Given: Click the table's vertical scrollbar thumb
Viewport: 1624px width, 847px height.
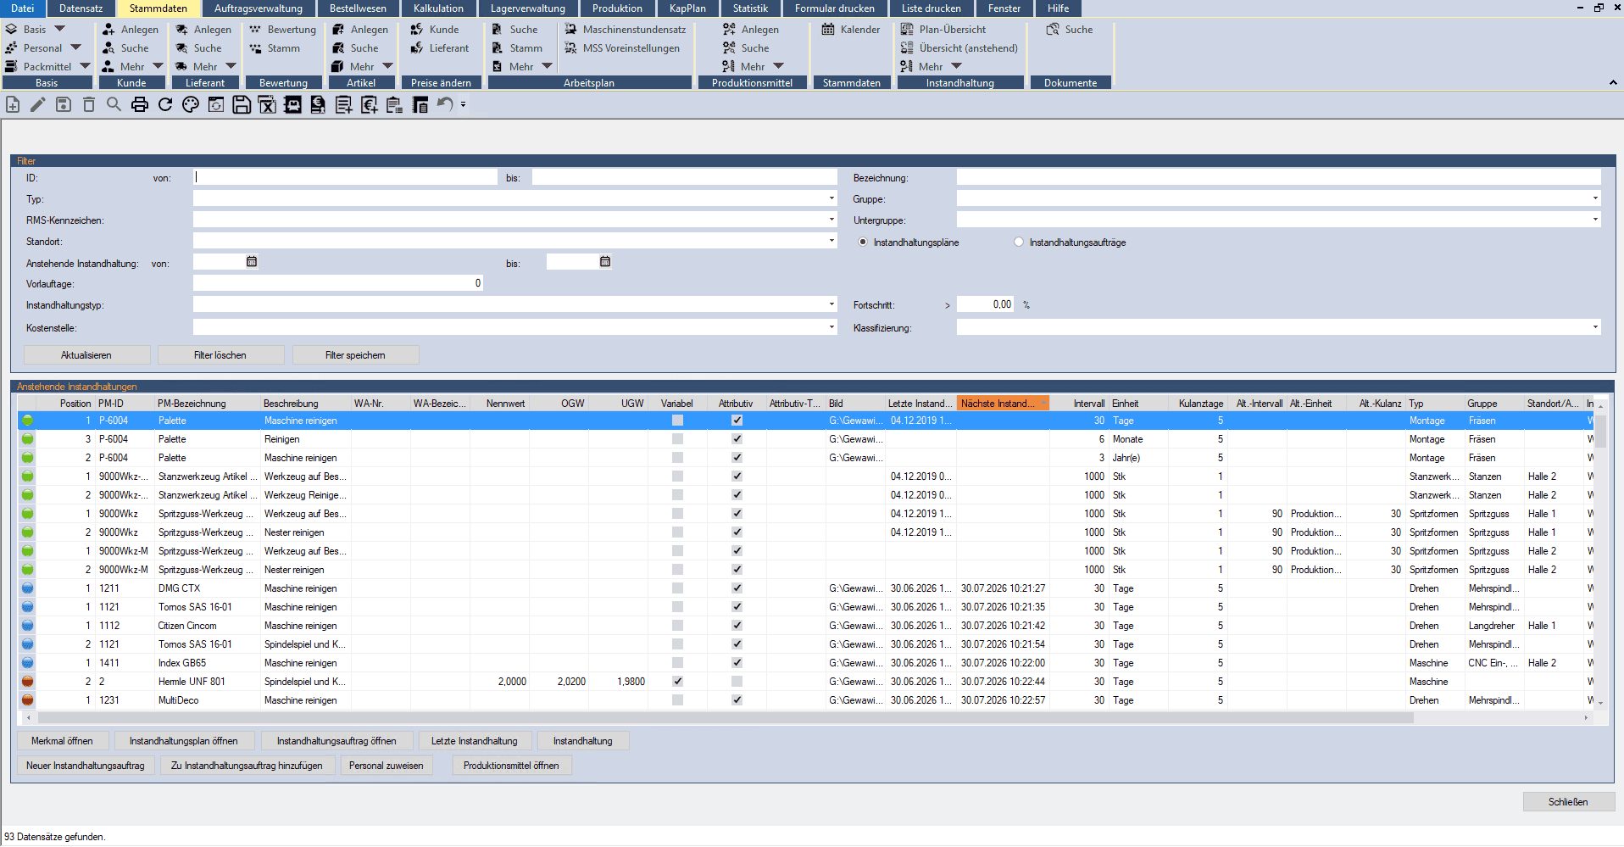Looking at the screenshot, I should [1600, 431].
